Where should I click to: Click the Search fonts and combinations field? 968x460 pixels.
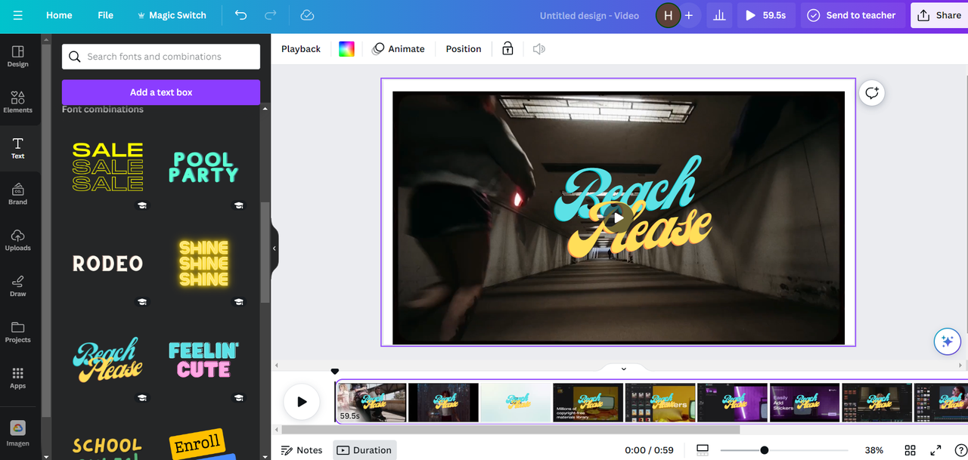pos(161,57)
